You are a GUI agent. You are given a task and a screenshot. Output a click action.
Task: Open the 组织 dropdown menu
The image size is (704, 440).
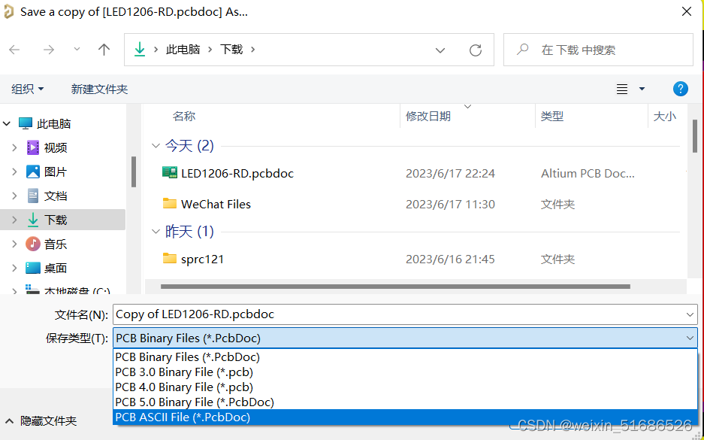click(28, 89)
